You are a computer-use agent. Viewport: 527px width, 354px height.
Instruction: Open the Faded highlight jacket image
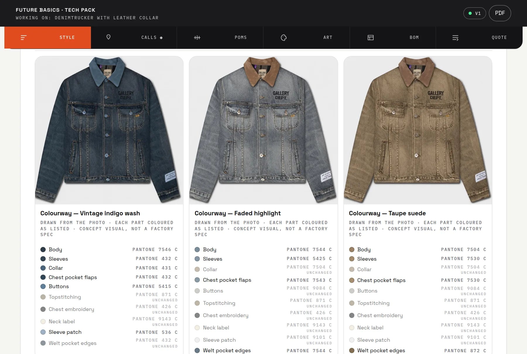263,130
